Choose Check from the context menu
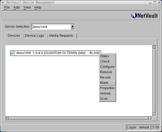The width and height of the screenshot is (162, 132). point(107,61)
